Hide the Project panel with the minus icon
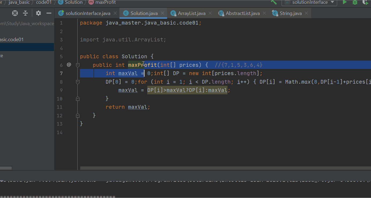Viewport: 371px width, 198px height. tap(49, 13)
